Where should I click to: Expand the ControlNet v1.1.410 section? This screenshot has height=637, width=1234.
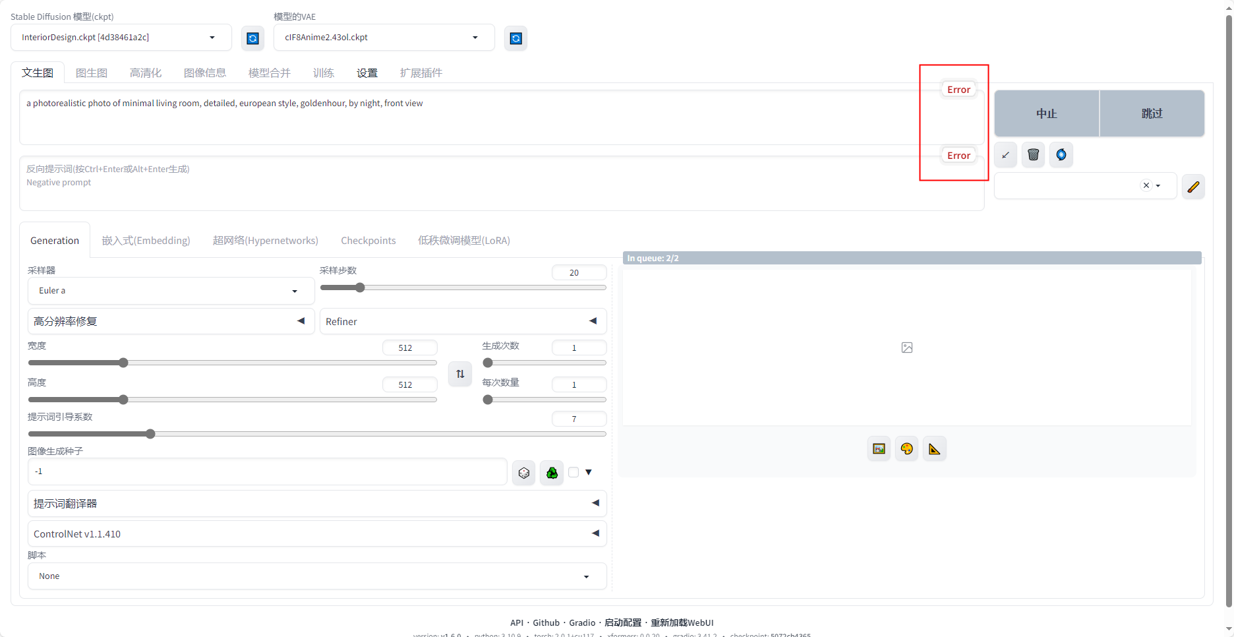[x=317, y=533]
